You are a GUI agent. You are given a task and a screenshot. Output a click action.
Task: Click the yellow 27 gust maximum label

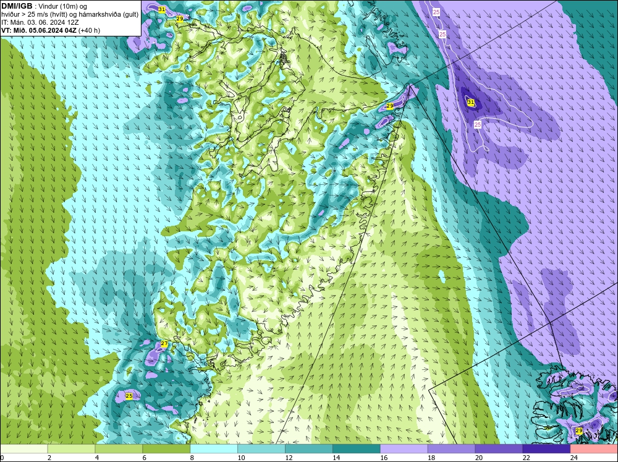click(164, 344)
